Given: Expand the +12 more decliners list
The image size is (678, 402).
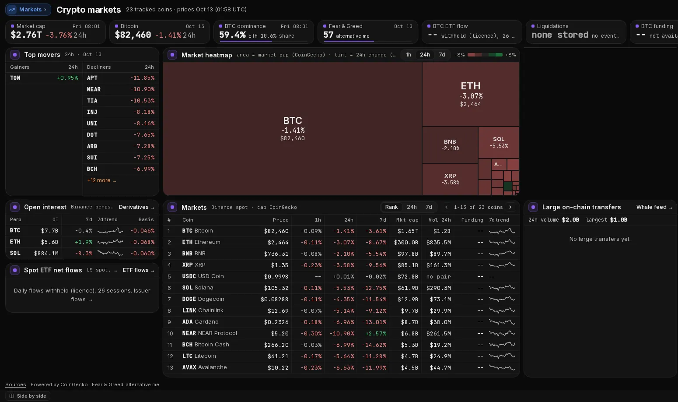Looking at the screenshot, I should [101, 180].
